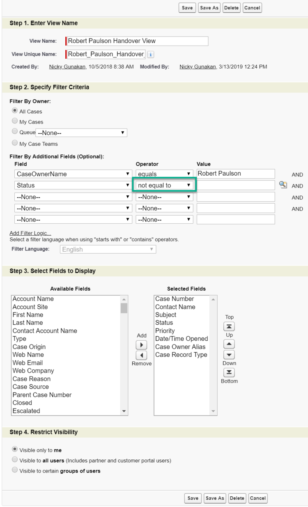Move selected field to Bottom
Viewport: 308px width, 507px height.
(229, 372)
